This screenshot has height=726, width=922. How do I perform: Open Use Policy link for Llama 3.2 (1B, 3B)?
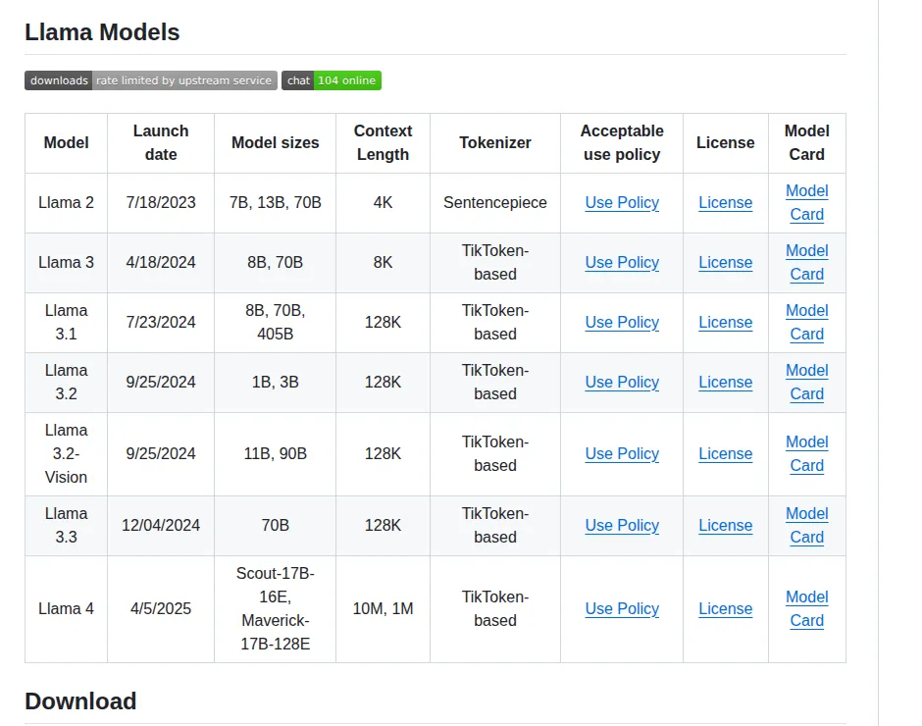coord(622,383)
